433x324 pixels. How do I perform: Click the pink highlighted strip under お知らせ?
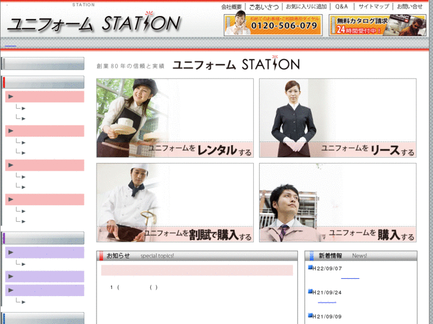tap(197, 270)
